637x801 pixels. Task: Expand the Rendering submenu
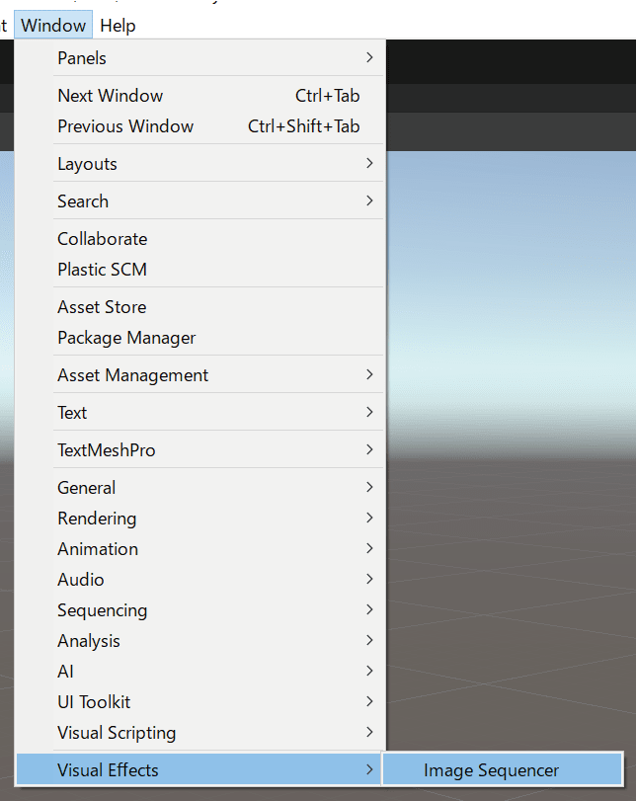(x=199, y=518)
